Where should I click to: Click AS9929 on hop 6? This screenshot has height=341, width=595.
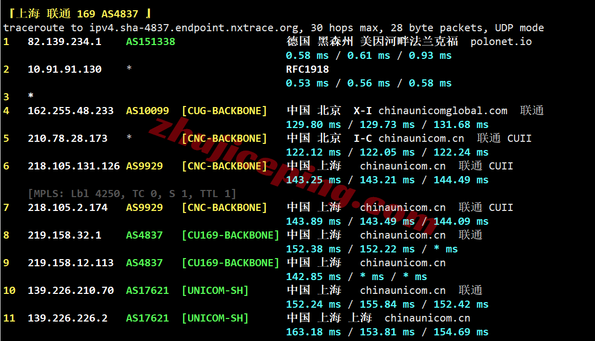click(x=144, y=166)
